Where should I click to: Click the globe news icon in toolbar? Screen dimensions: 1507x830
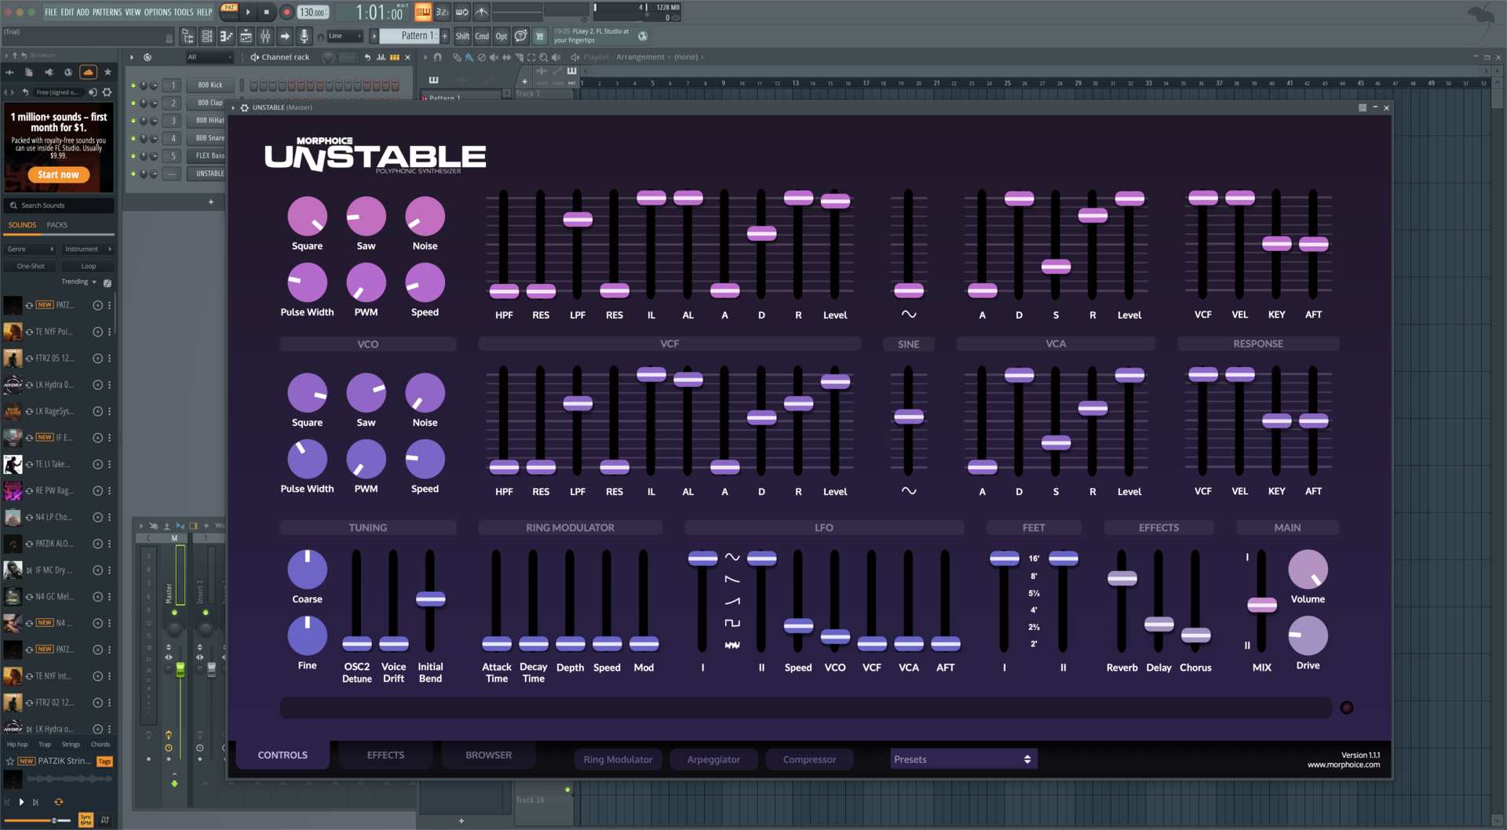(x=643, y=36)
